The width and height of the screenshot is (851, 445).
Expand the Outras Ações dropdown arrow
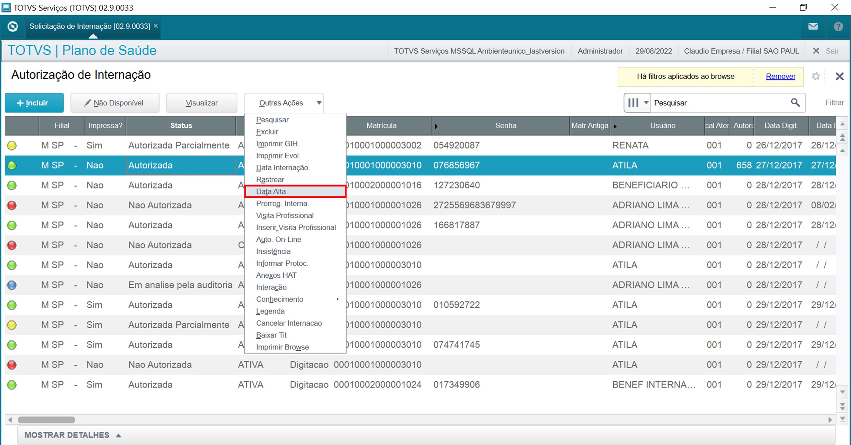pos(319,103)
